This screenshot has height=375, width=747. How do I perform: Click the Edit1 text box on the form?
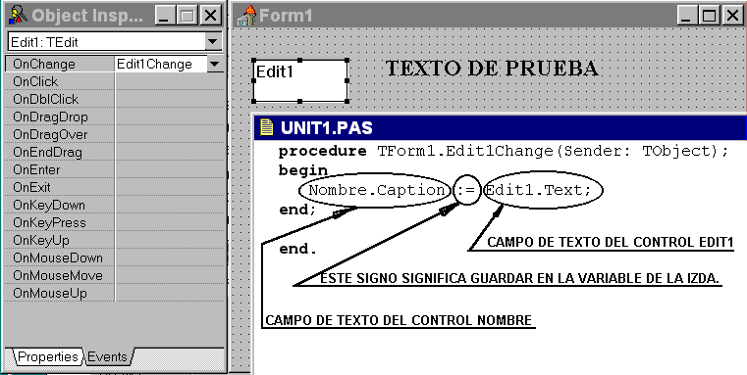(300, 81)
